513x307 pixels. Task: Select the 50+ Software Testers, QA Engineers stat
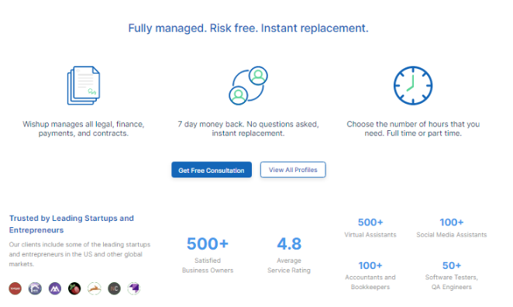[x=452, y=275]
